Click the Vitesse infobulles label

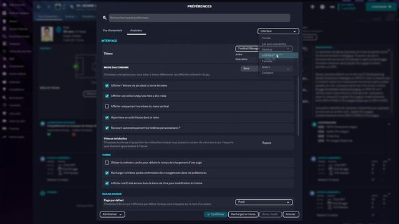pos(115,139)
